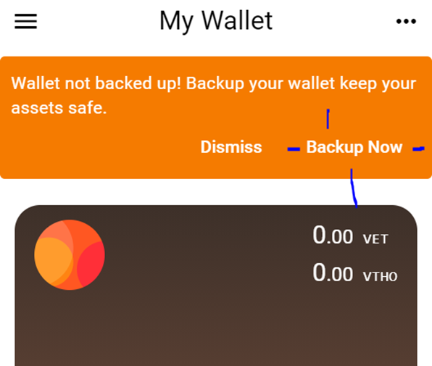Tap the 0.00 VTHO balance
This screenshot has height=366, width=432.
tap(355, 273)
